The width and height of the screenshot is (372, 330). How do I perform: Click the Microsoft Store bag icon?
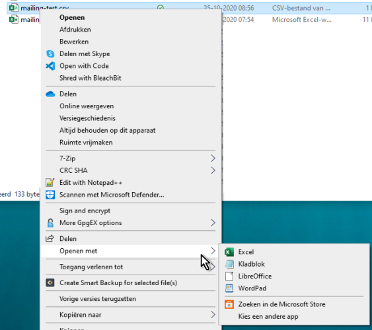pyautogui.click(x=229, y=304)
